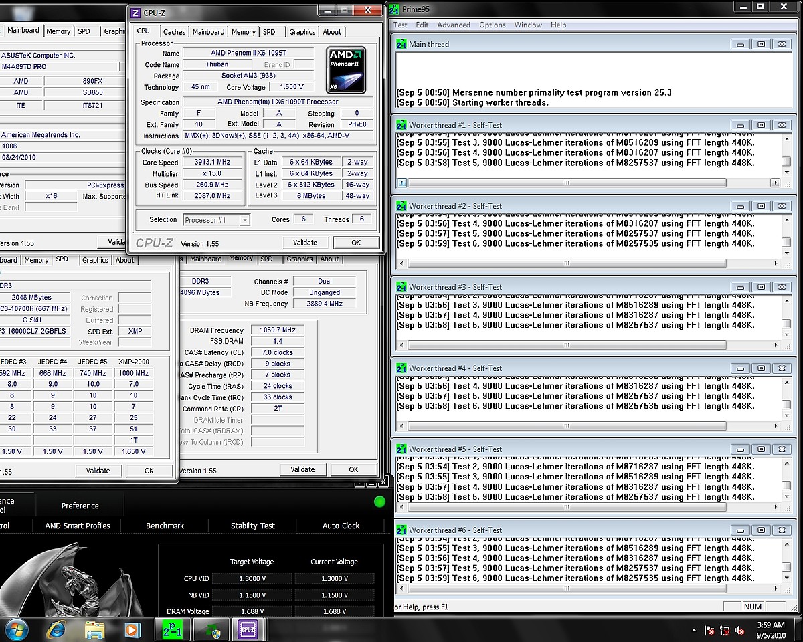Open Windows Explorer from the taskbar
This screenshot has height=642, width=803.
coord(95,629)
